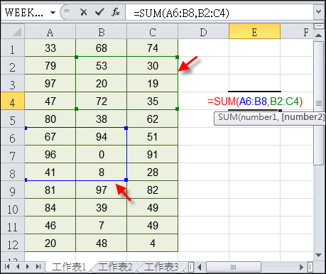Viewport: 326px width, 274px height.
Task: Click cell C5 containing 62
Action: tap(153, 119)
